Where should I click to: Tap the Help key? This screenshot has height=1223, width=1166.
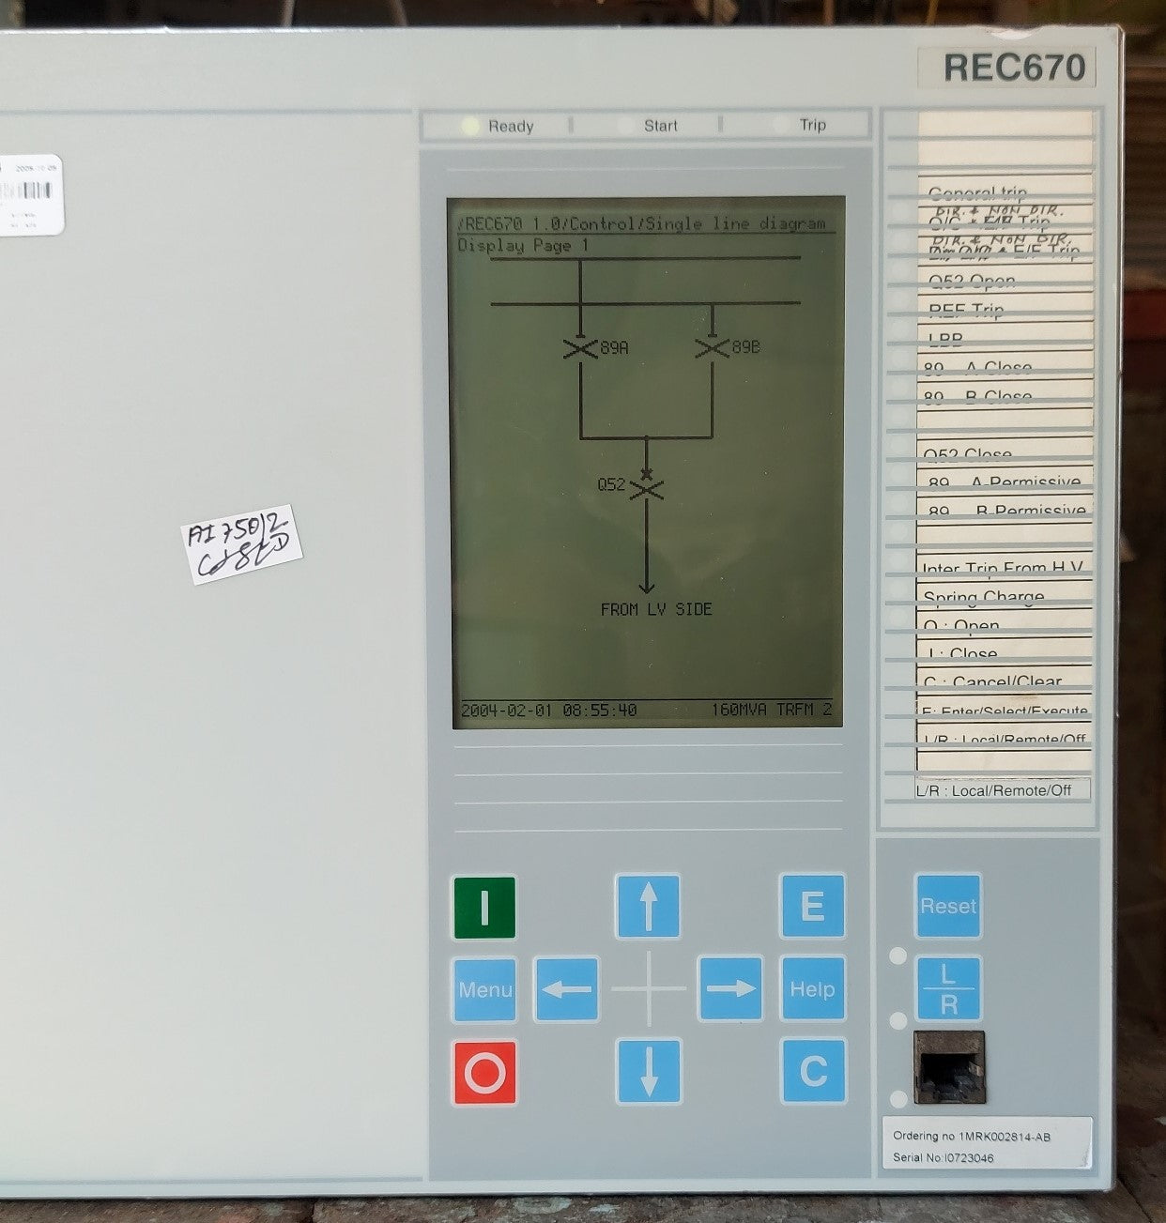coord(812,989)
